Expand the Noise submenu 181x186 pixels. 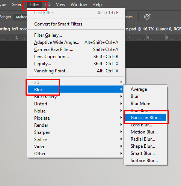pos(75,111)
